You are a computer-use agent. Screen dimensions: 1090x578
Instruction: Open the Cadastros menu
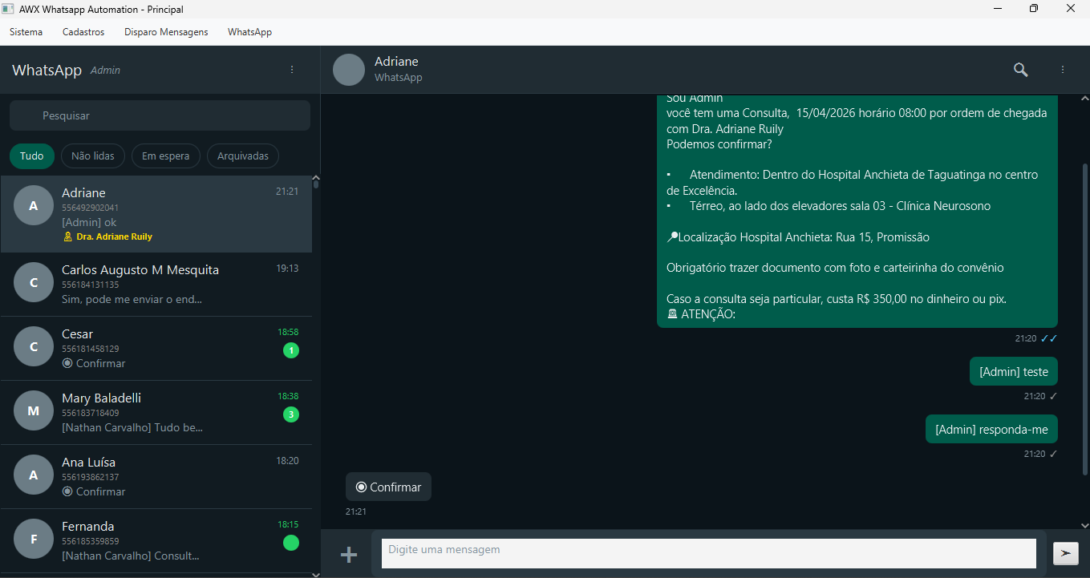coord(83,32)
